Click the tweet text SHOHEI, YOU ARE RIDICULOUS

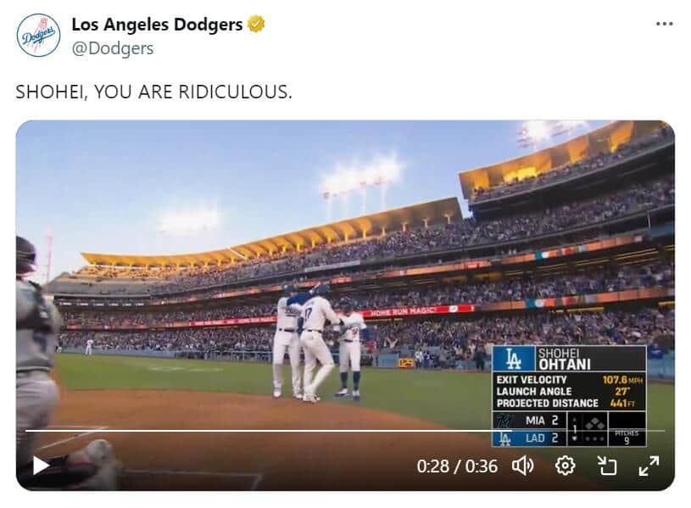click(153, 92)
